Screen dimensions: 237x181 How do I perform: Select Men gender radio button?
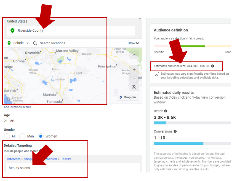click(x=22, y=136)
